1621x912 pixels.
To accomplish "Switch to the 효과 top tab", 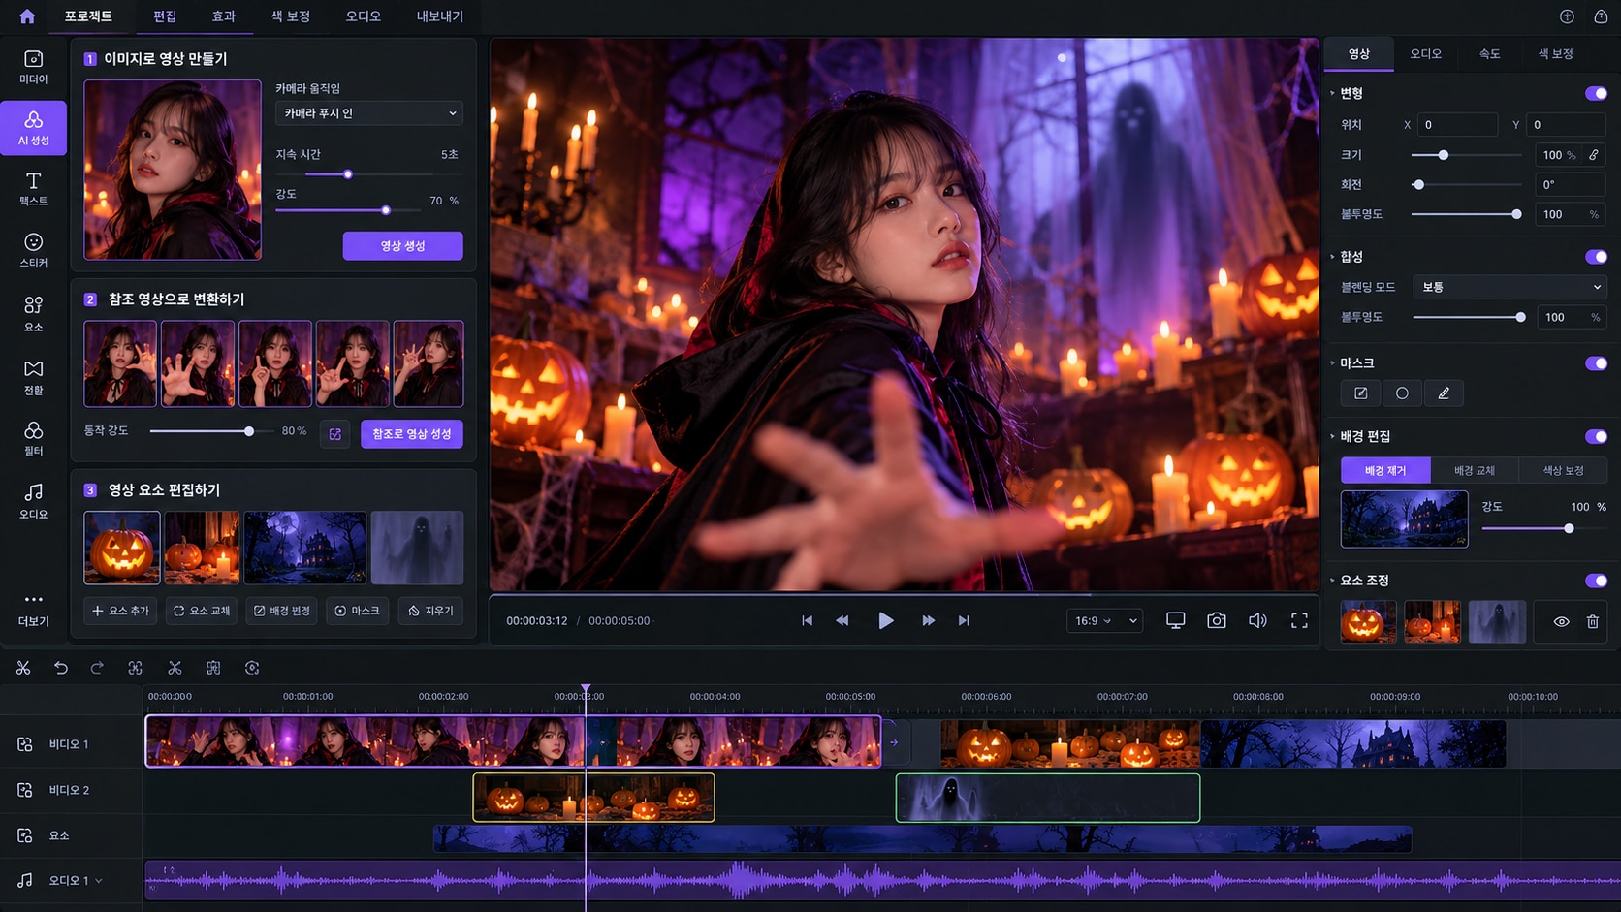I will tap(224, 16).
